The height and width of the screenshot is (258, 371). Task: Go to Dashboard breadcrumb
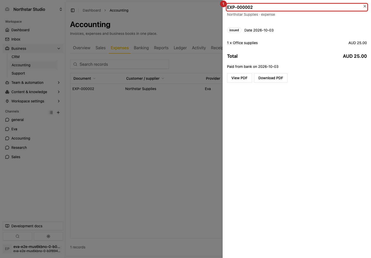tap(92, 10)
